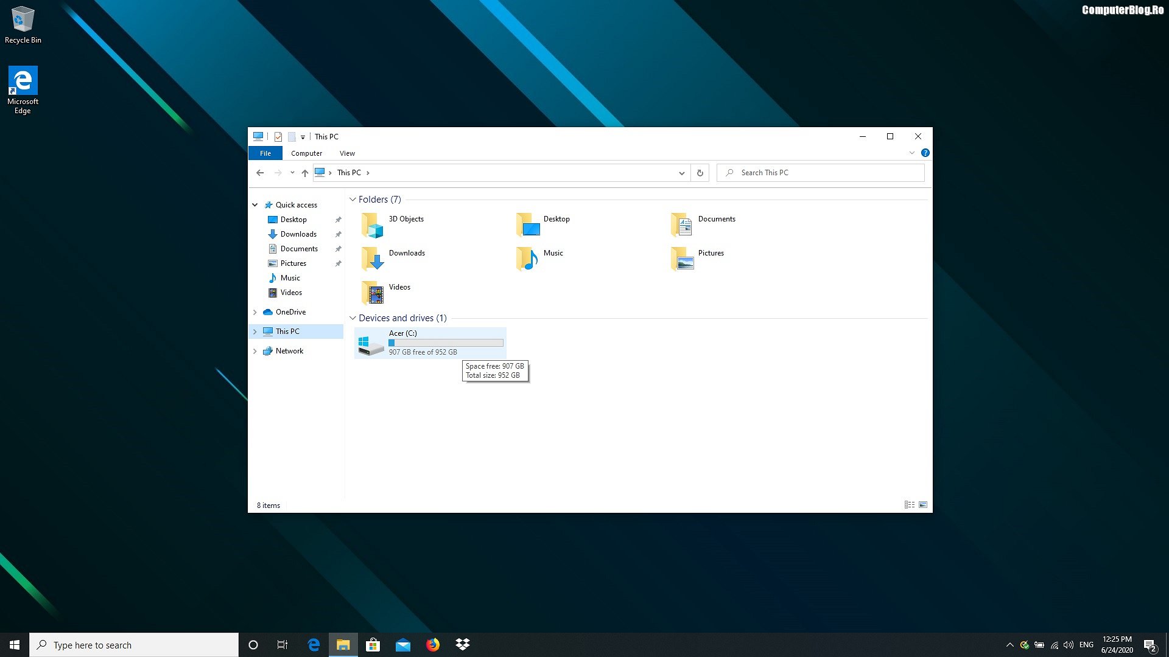Collapse the Folders (7) group
This screenshot has height=657, width=1169.
(x=353, y=200)
